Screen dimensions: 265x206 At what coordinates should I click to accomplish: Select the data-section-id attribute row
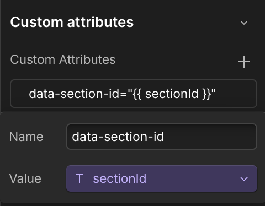[x=134, y=94]
